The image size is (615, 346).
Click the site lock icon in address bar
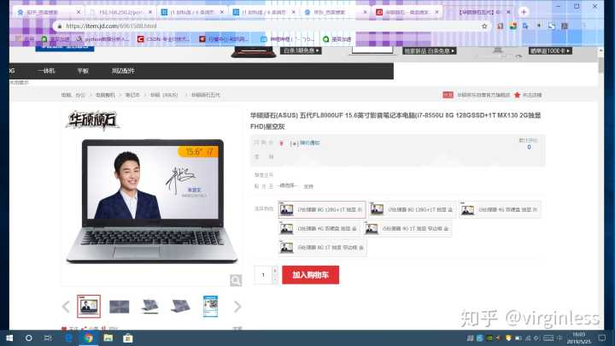(x=60, y=26)
